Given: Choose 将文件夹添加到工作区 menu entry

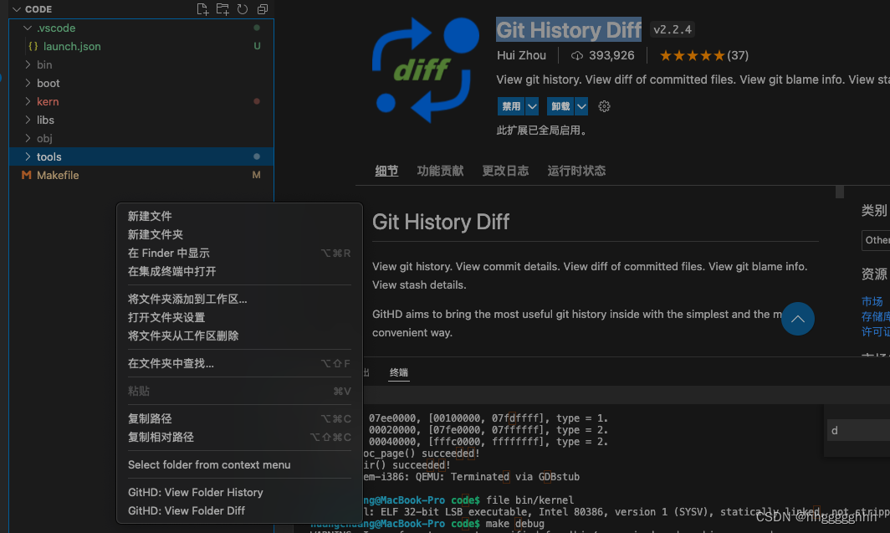Looking at the screenshot, I should point(239,300).
